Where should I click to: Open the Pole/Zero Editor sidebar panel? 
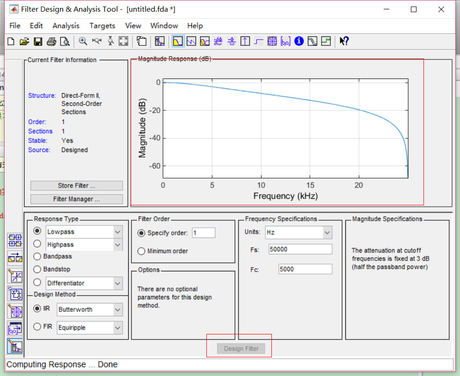[15, 311]
